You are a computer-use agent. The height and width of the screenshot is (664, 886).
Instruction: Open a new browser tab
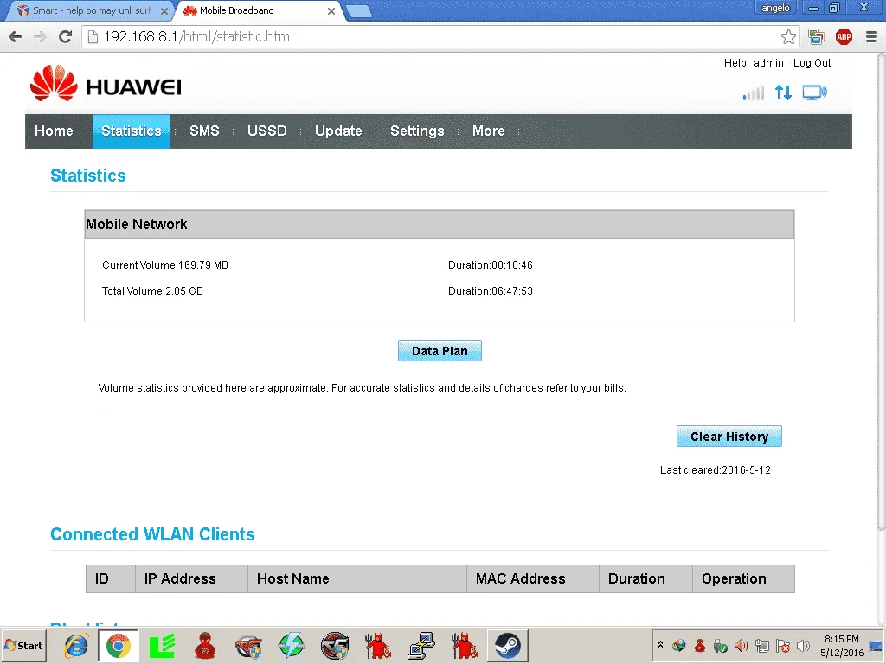[358, 11]
